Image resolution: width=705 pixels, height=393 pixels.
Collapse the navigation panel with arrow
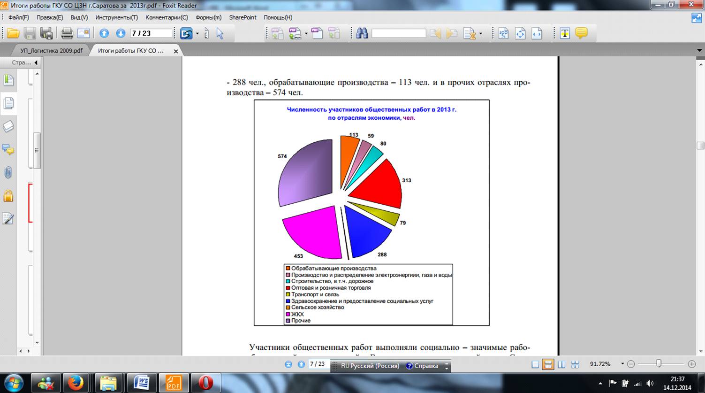click(x=36, y=62)
